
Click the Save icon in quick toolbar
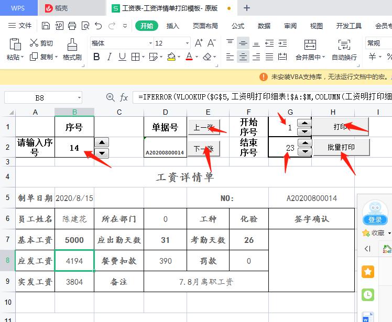click(46, 26)
